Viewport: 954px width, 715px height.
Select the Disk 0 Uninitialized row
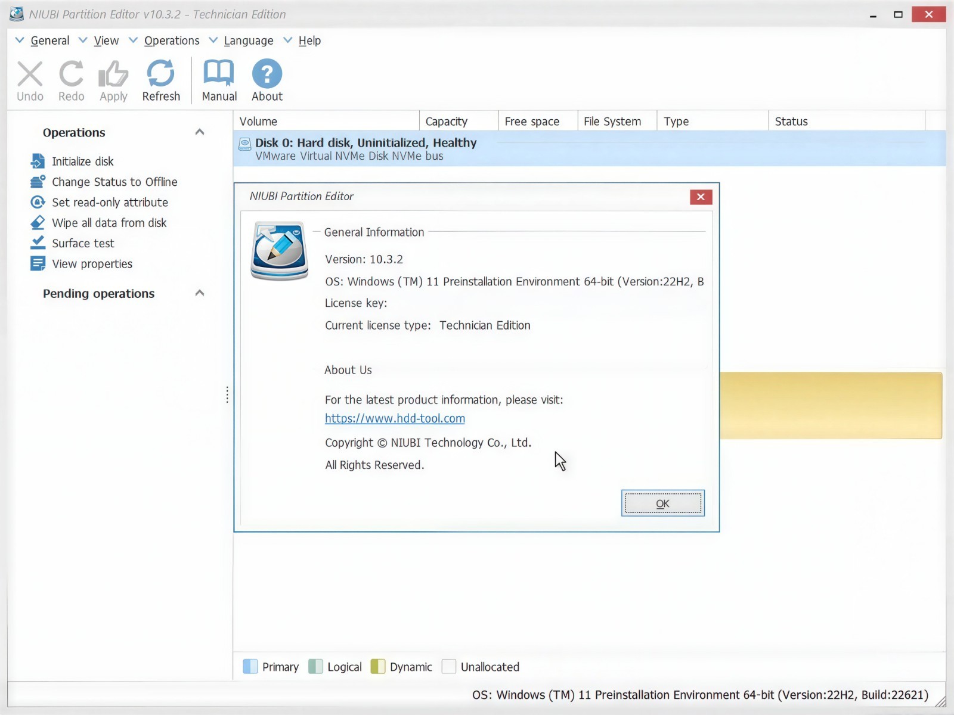[590, 149]
